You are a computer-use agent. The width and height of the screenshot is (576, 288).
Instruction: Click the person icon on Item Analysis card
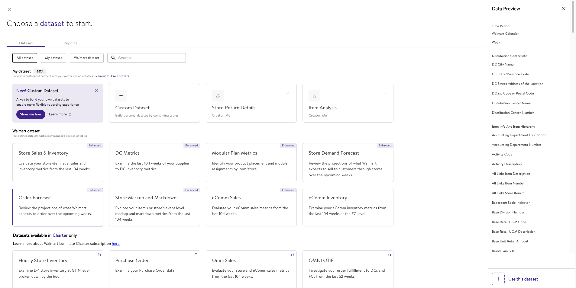point(314,96)
